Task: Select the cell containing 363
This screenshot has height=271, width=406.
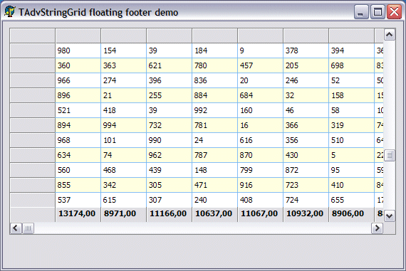Action: (x=123, y=65)
